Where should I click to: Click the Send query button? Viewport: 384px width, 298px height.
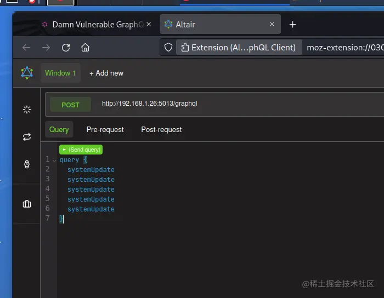81,150
